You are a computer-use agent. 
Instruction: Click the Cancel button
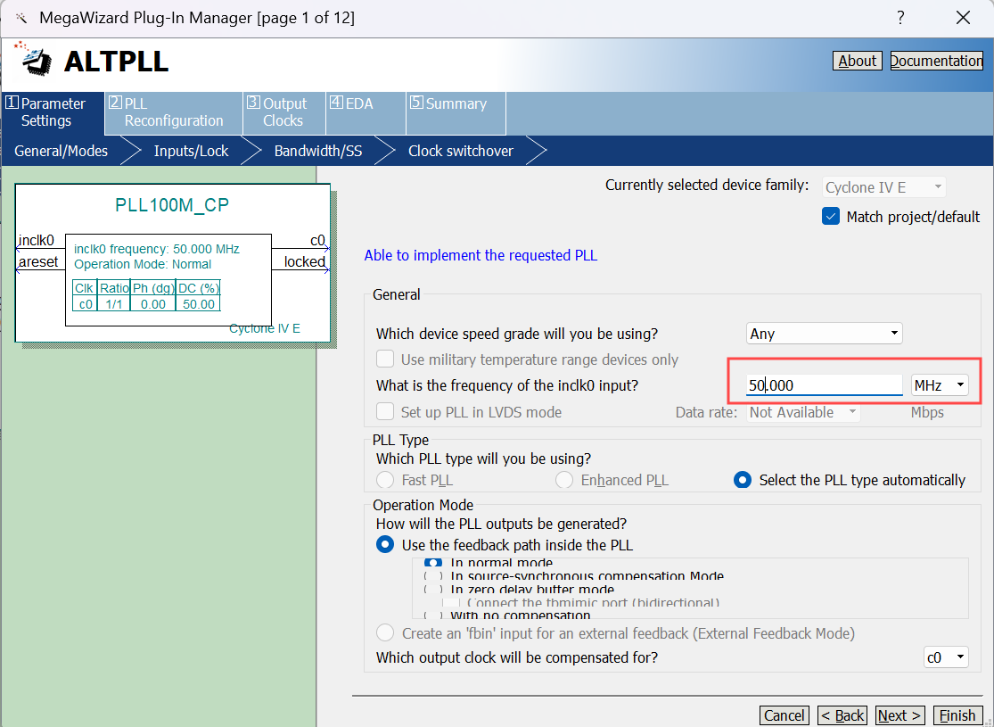tap(785, 715)
